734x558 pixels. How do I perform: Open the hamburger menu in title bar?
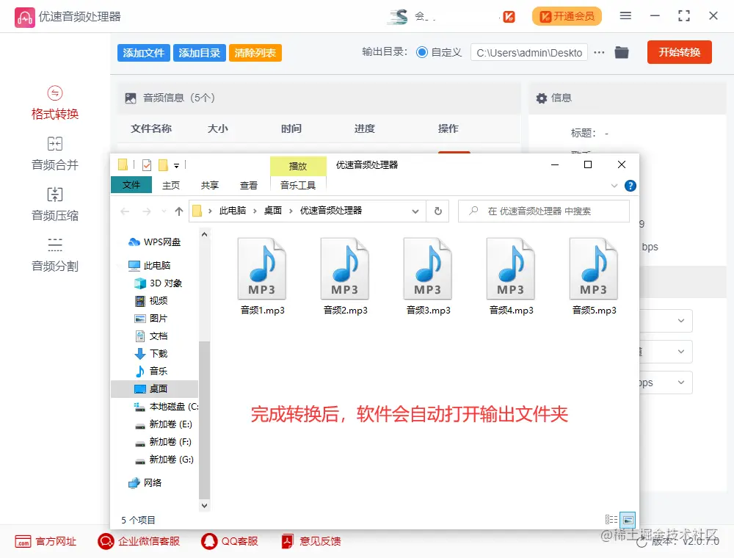click(x=625, y=16)
